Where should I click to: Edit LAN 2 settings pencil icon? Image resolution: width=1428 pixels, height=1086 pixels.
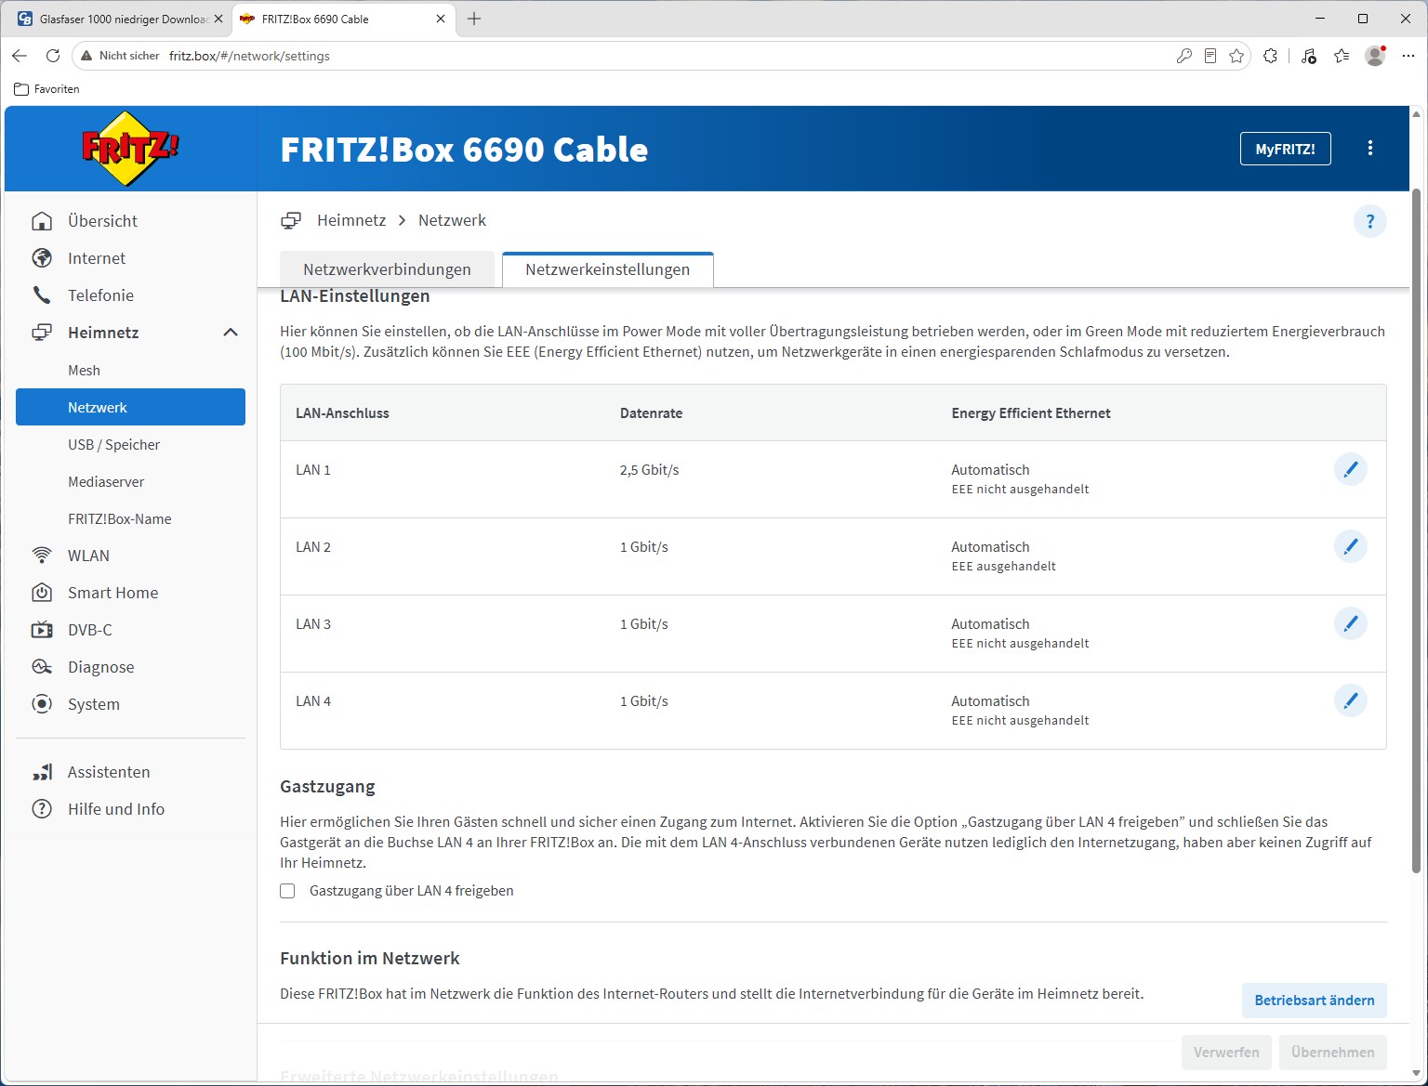[1350, 546]
